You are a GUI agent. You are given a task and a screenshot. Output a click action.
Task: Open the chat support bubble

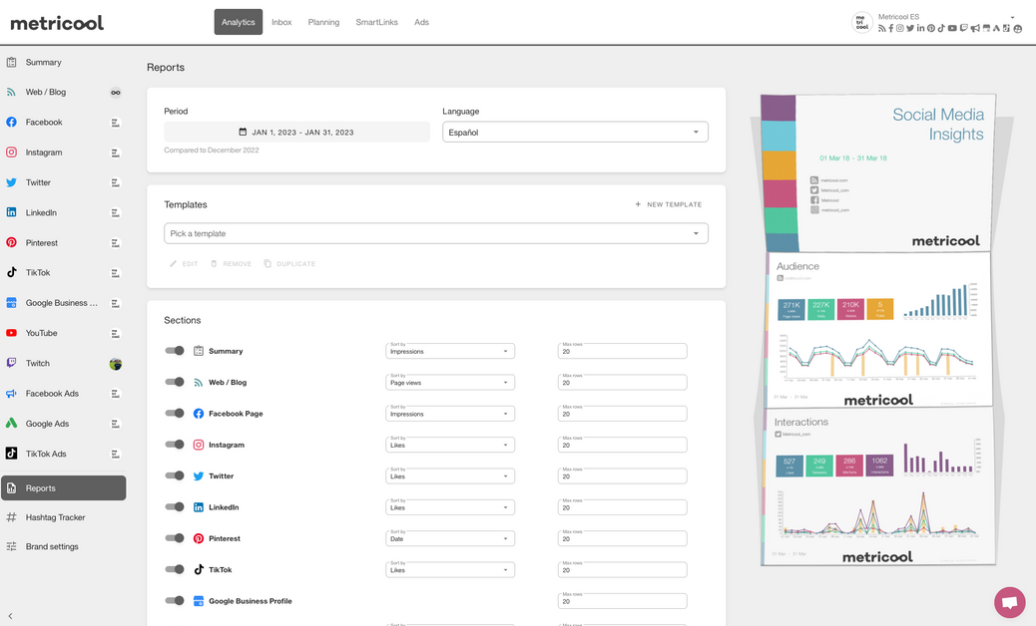point(1010,602)
